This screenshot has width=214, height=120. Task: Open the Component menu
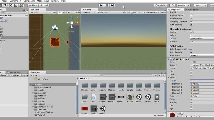[x=29, y=1]
